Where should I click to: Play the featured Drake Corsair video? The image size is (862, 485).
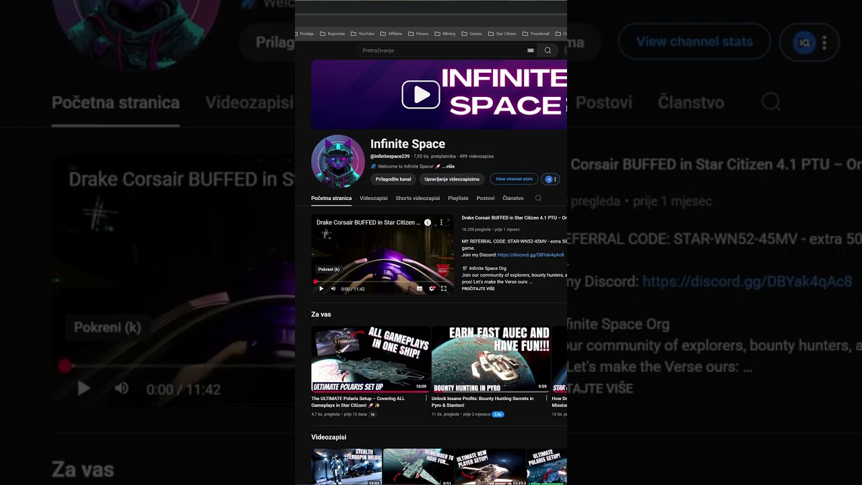pyautogui.click(x=321, y=288)
